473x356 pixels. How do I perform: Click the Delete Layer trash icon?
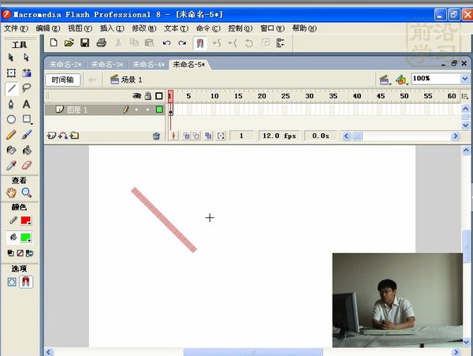[x=156, y=136]
